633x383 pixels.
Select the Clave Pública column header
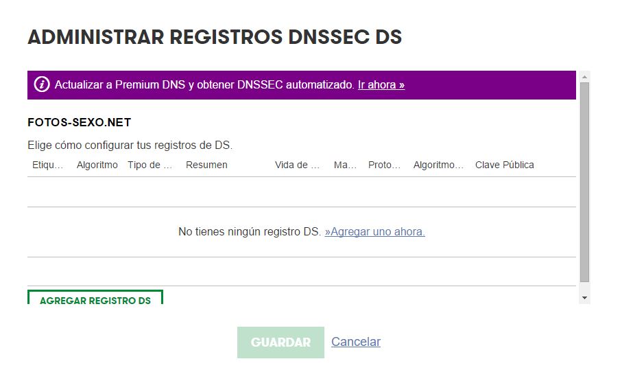pos(504,165)
